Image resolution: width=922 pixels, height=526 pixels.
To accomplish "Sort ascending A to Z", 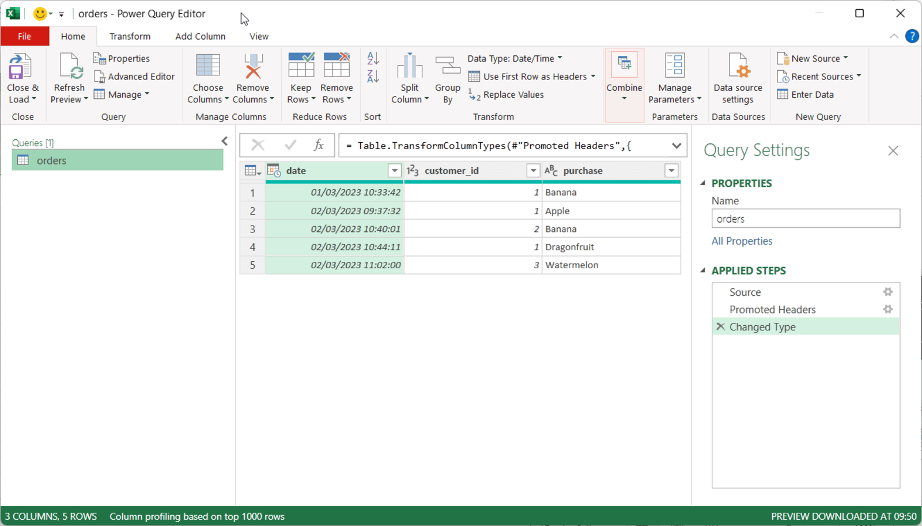I will click(373, 58).
